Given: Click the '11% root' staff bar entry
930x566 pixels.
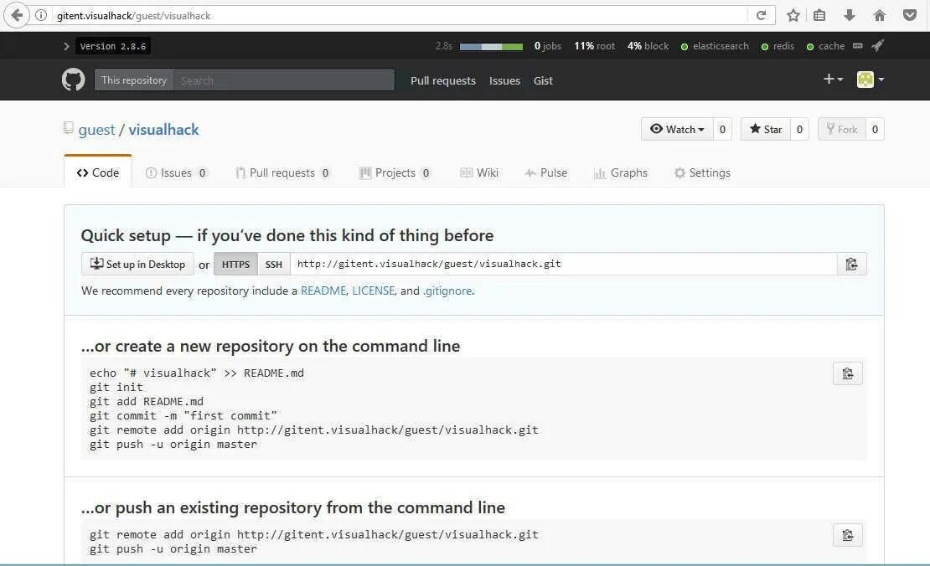Looking at the screenshot, I should (594, 46).
